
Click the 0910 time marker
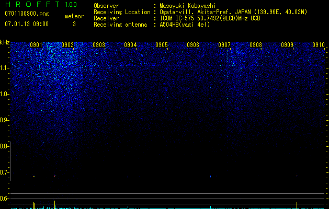coord(319,45)
